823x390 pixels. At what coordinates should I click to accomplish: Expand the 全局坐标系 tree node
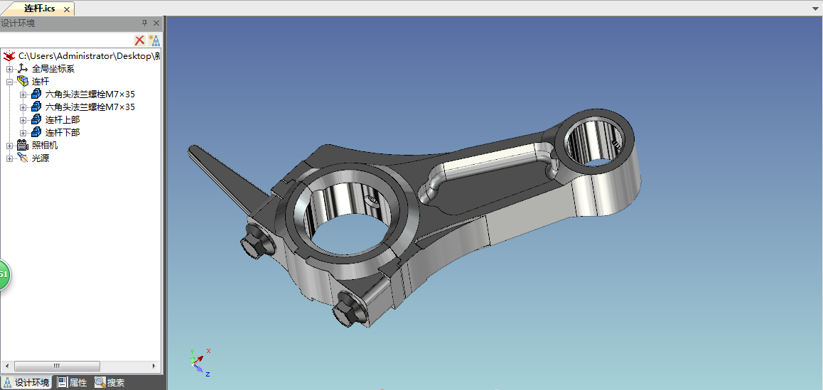pyautogui.click(x=9, y=69)
